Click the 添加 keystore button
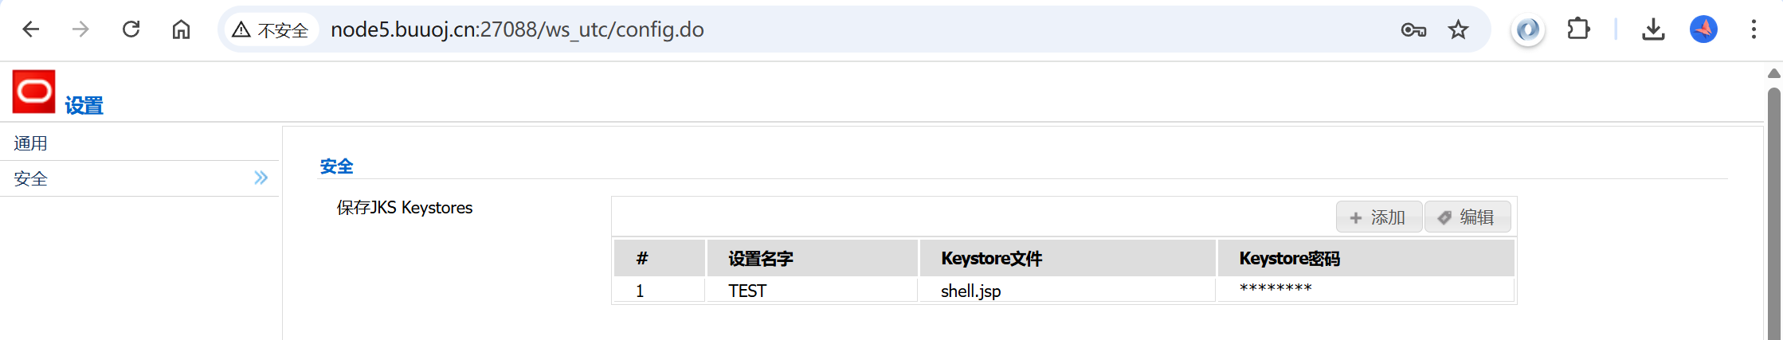Screen dimensions: 1783x340 point(1378,217)
